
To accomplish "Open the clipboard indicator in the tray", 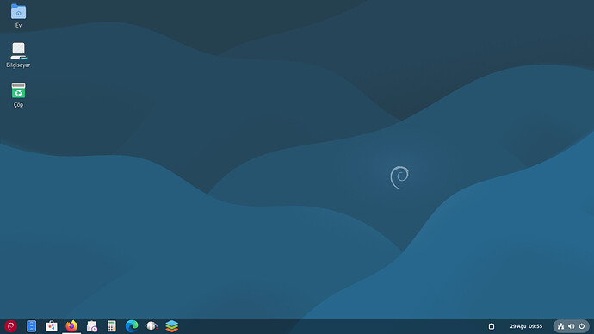I will [x=492, y=326].
